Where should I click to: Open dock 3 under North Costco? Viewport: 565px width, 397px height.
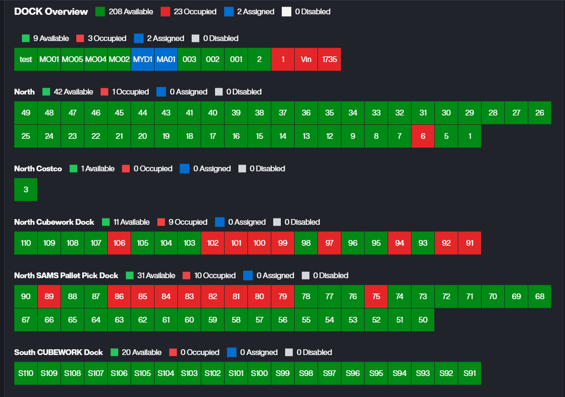[x=26, y=189]
